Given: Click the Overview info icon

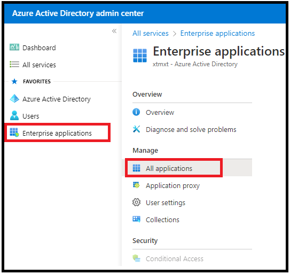Looking at the screenshot, I should 136,112.
